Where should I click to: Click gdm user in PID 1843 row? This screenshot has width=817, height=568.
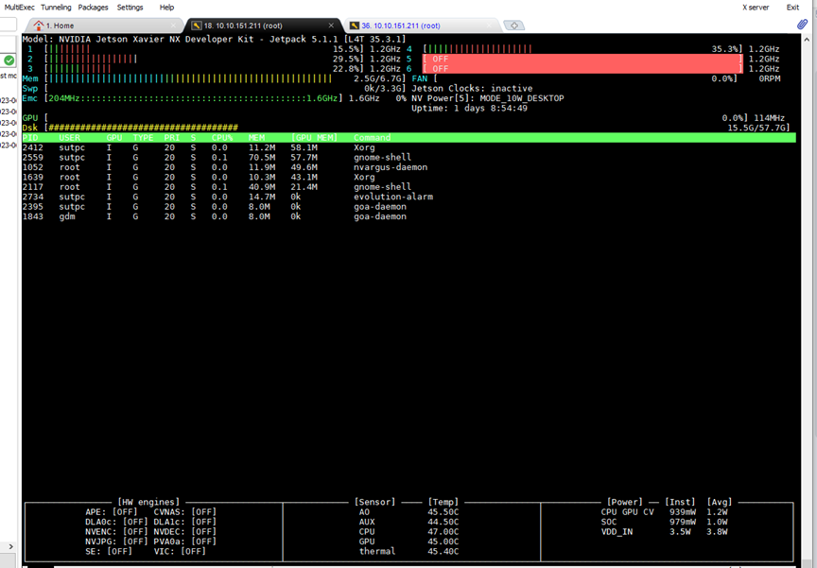[x=67, y=216]
